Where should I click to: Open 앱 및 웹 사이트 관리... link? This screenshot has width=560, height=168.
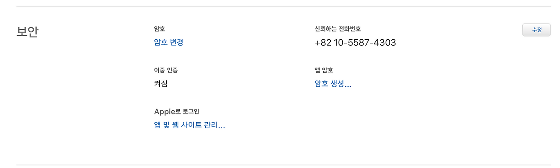pos(189,125)
